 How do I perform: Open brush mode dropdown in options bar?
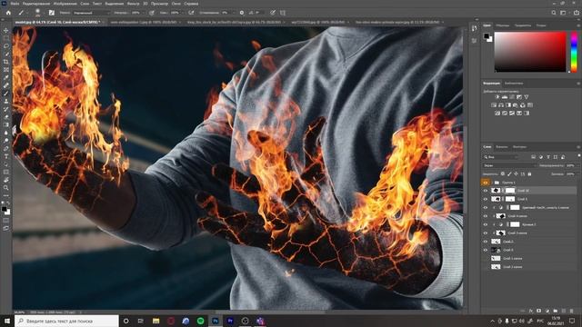pyautogui.click(x=92, y=13)
